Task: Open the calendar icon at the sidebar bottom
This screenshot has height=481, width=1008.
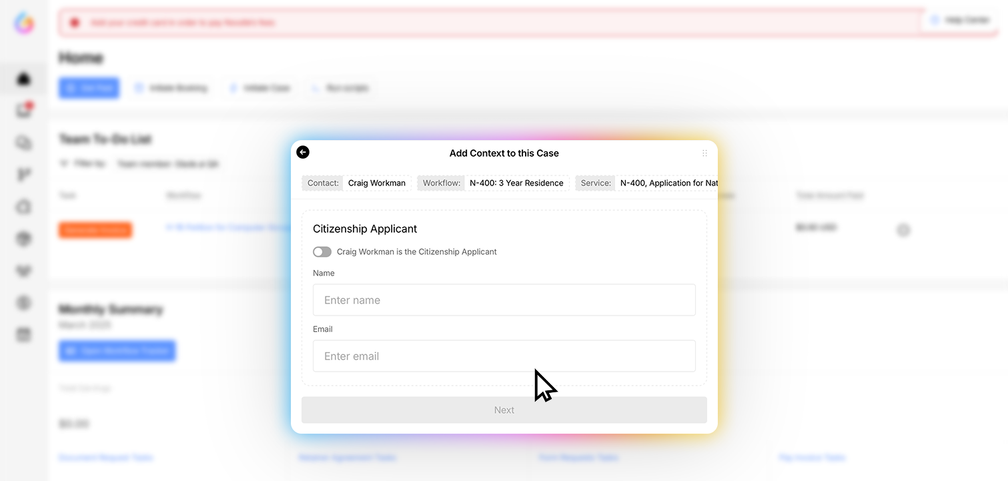Action: click(x=24, y=335)
